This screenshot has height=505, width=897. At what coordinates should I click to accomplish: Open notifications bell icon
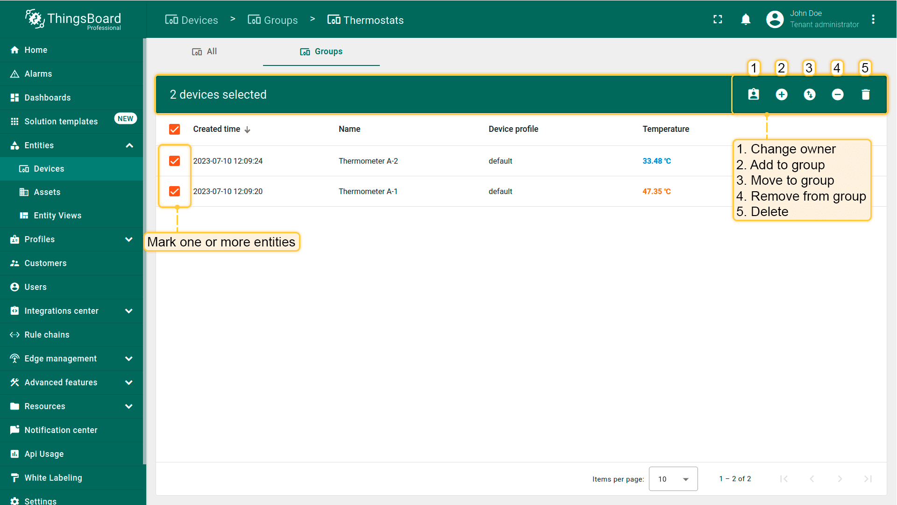tap(746, 20)
